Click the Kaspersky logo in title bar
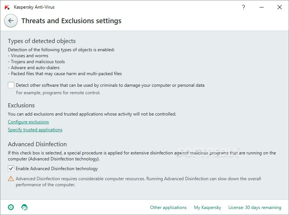The width and height of the screenshot is (289, 215). pos(7,7)
